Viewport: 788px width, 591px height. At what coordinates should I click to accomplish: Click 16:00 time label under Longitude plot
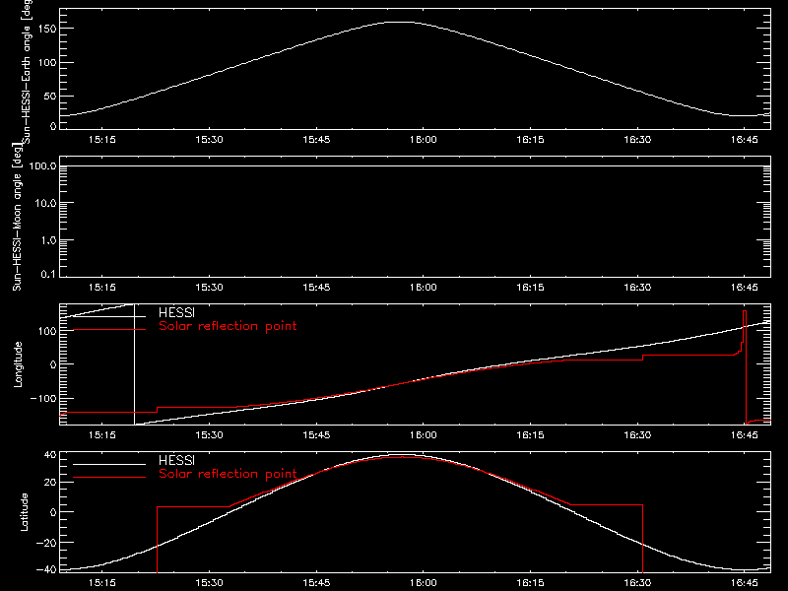(424, 435)
